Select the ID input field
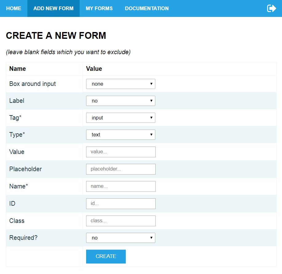 click(x=121, y=203)
